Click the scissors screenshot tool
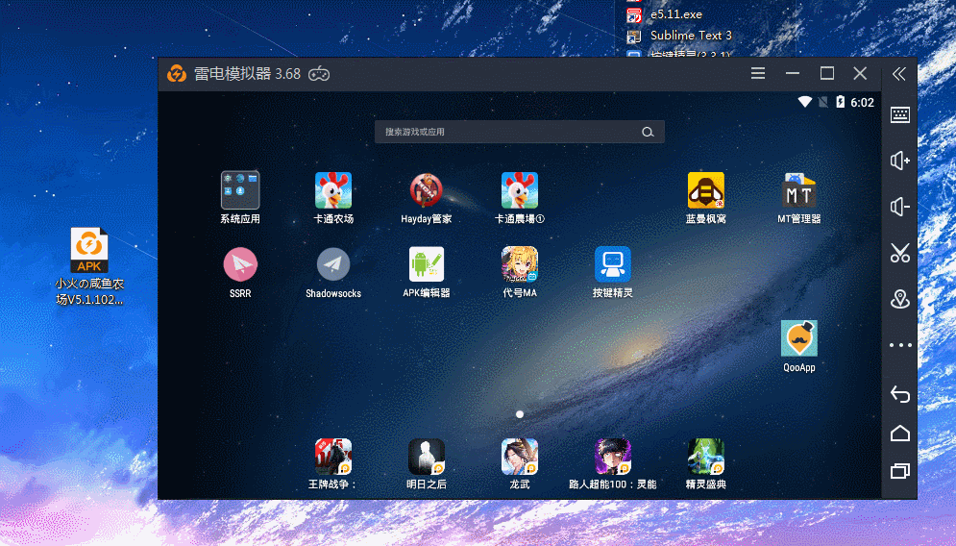 pyautogui.click(x=900, y=253)
